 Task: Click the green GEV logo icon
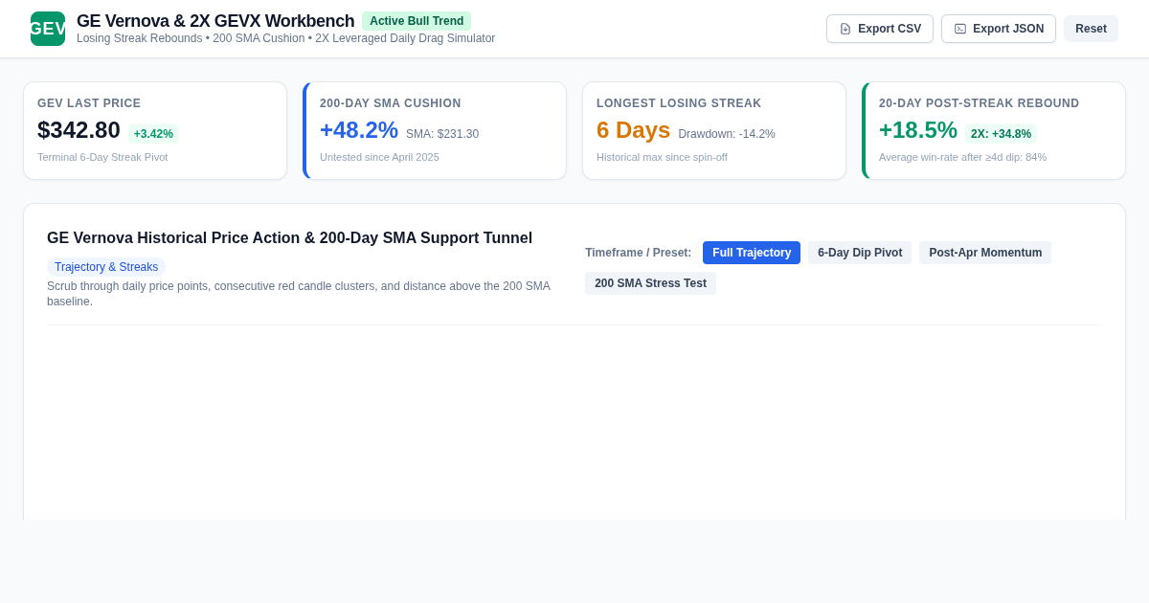coord(48,29)
